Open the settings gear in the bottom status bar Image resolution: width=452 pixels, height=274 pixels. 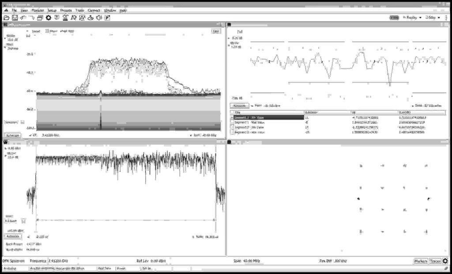pyautogui.click(x=446, y=261)
